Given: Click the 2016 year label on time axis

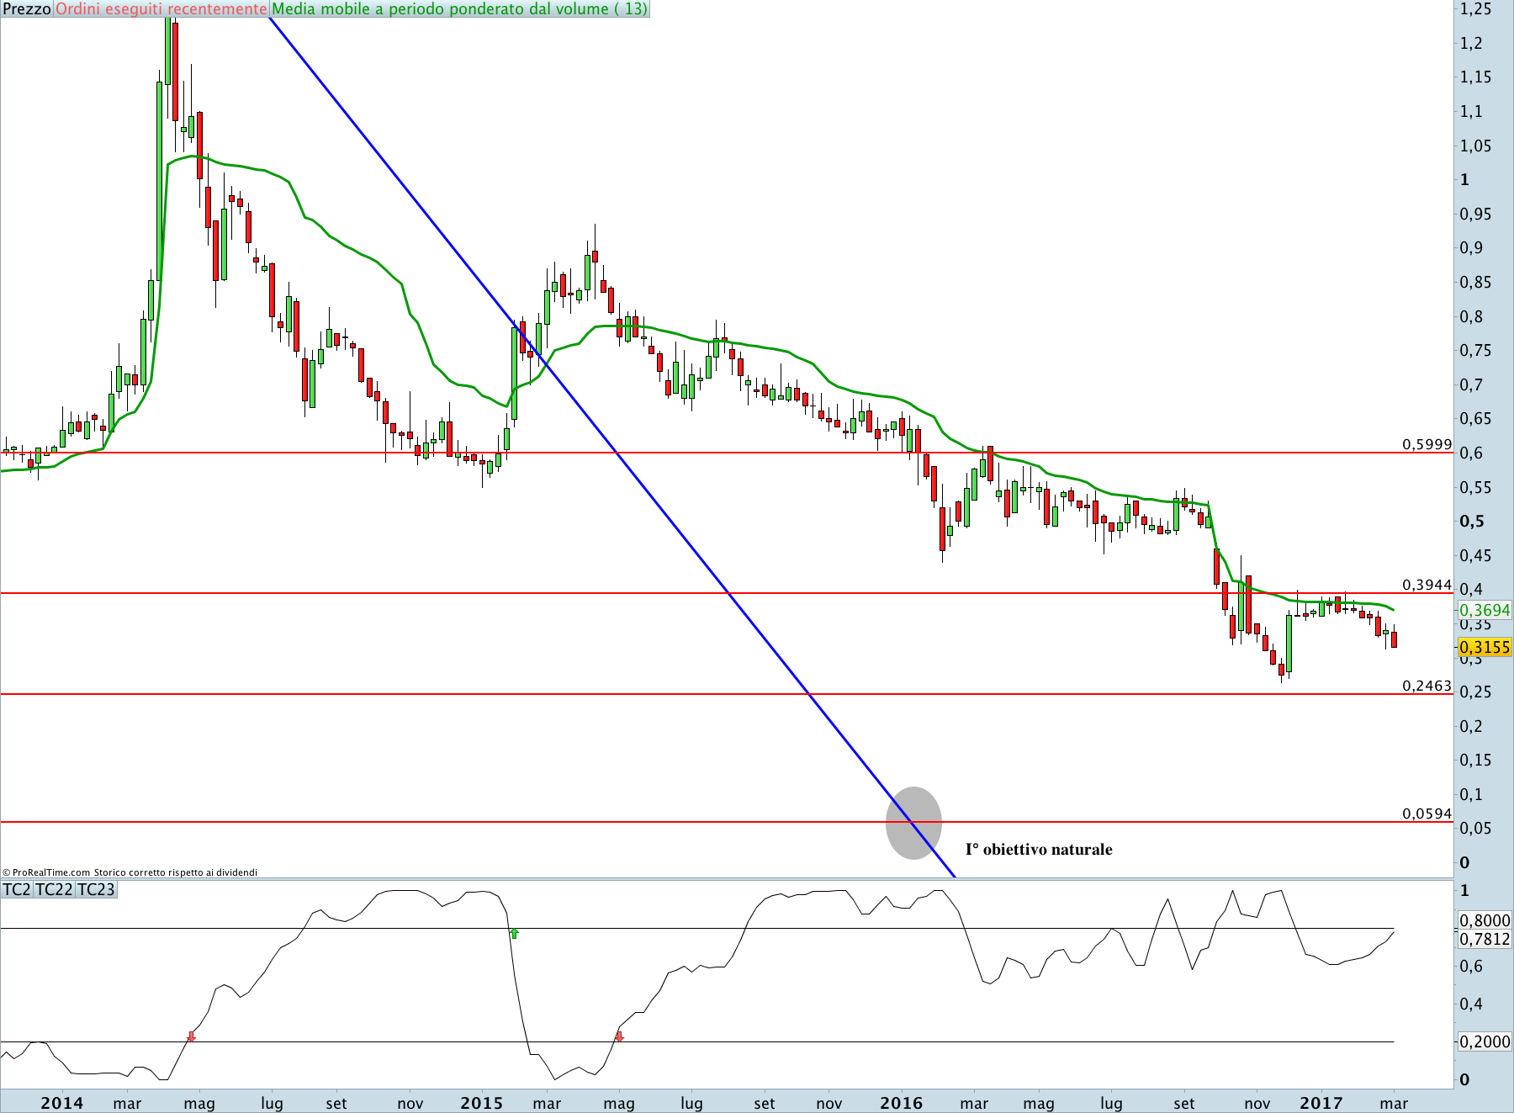Looking at the screenshot, I should point(901,1103).
